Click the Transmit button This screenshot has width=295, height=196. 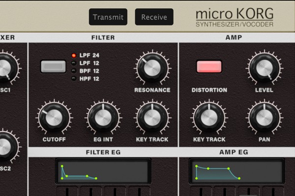coord(108,17)
